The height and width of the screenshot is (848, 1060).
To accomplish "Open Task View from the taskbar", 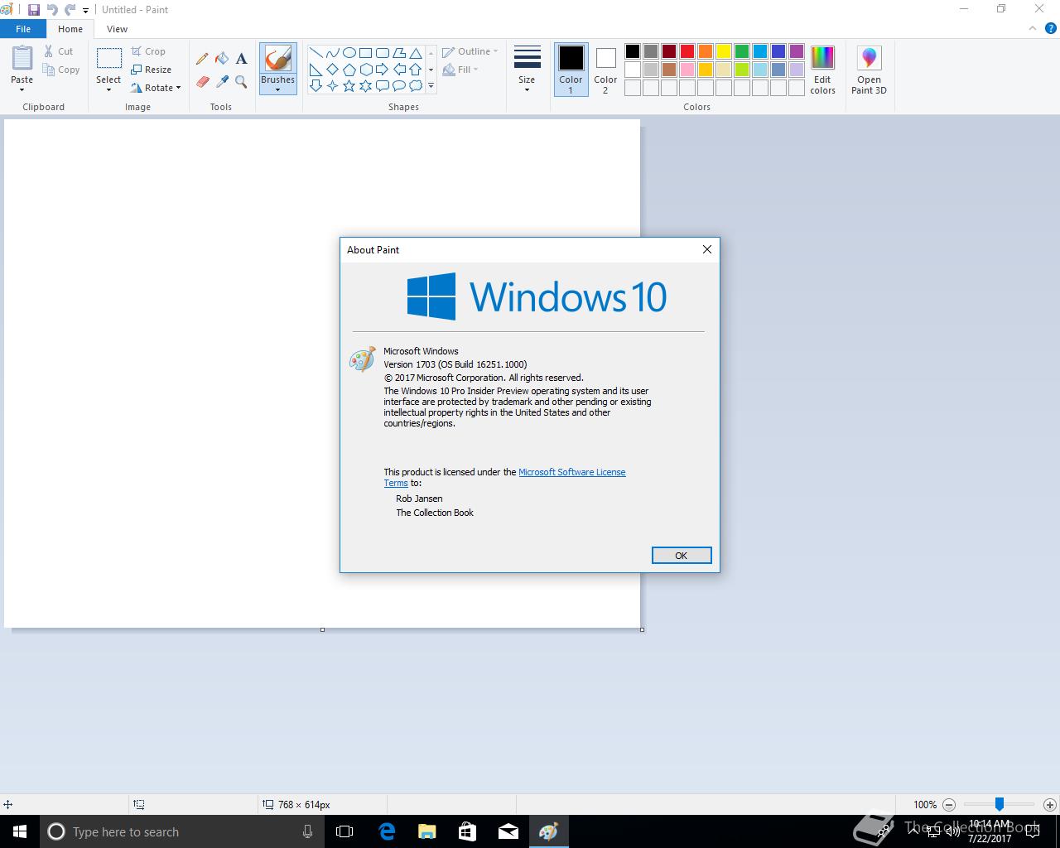I will (x=344, y=831).
